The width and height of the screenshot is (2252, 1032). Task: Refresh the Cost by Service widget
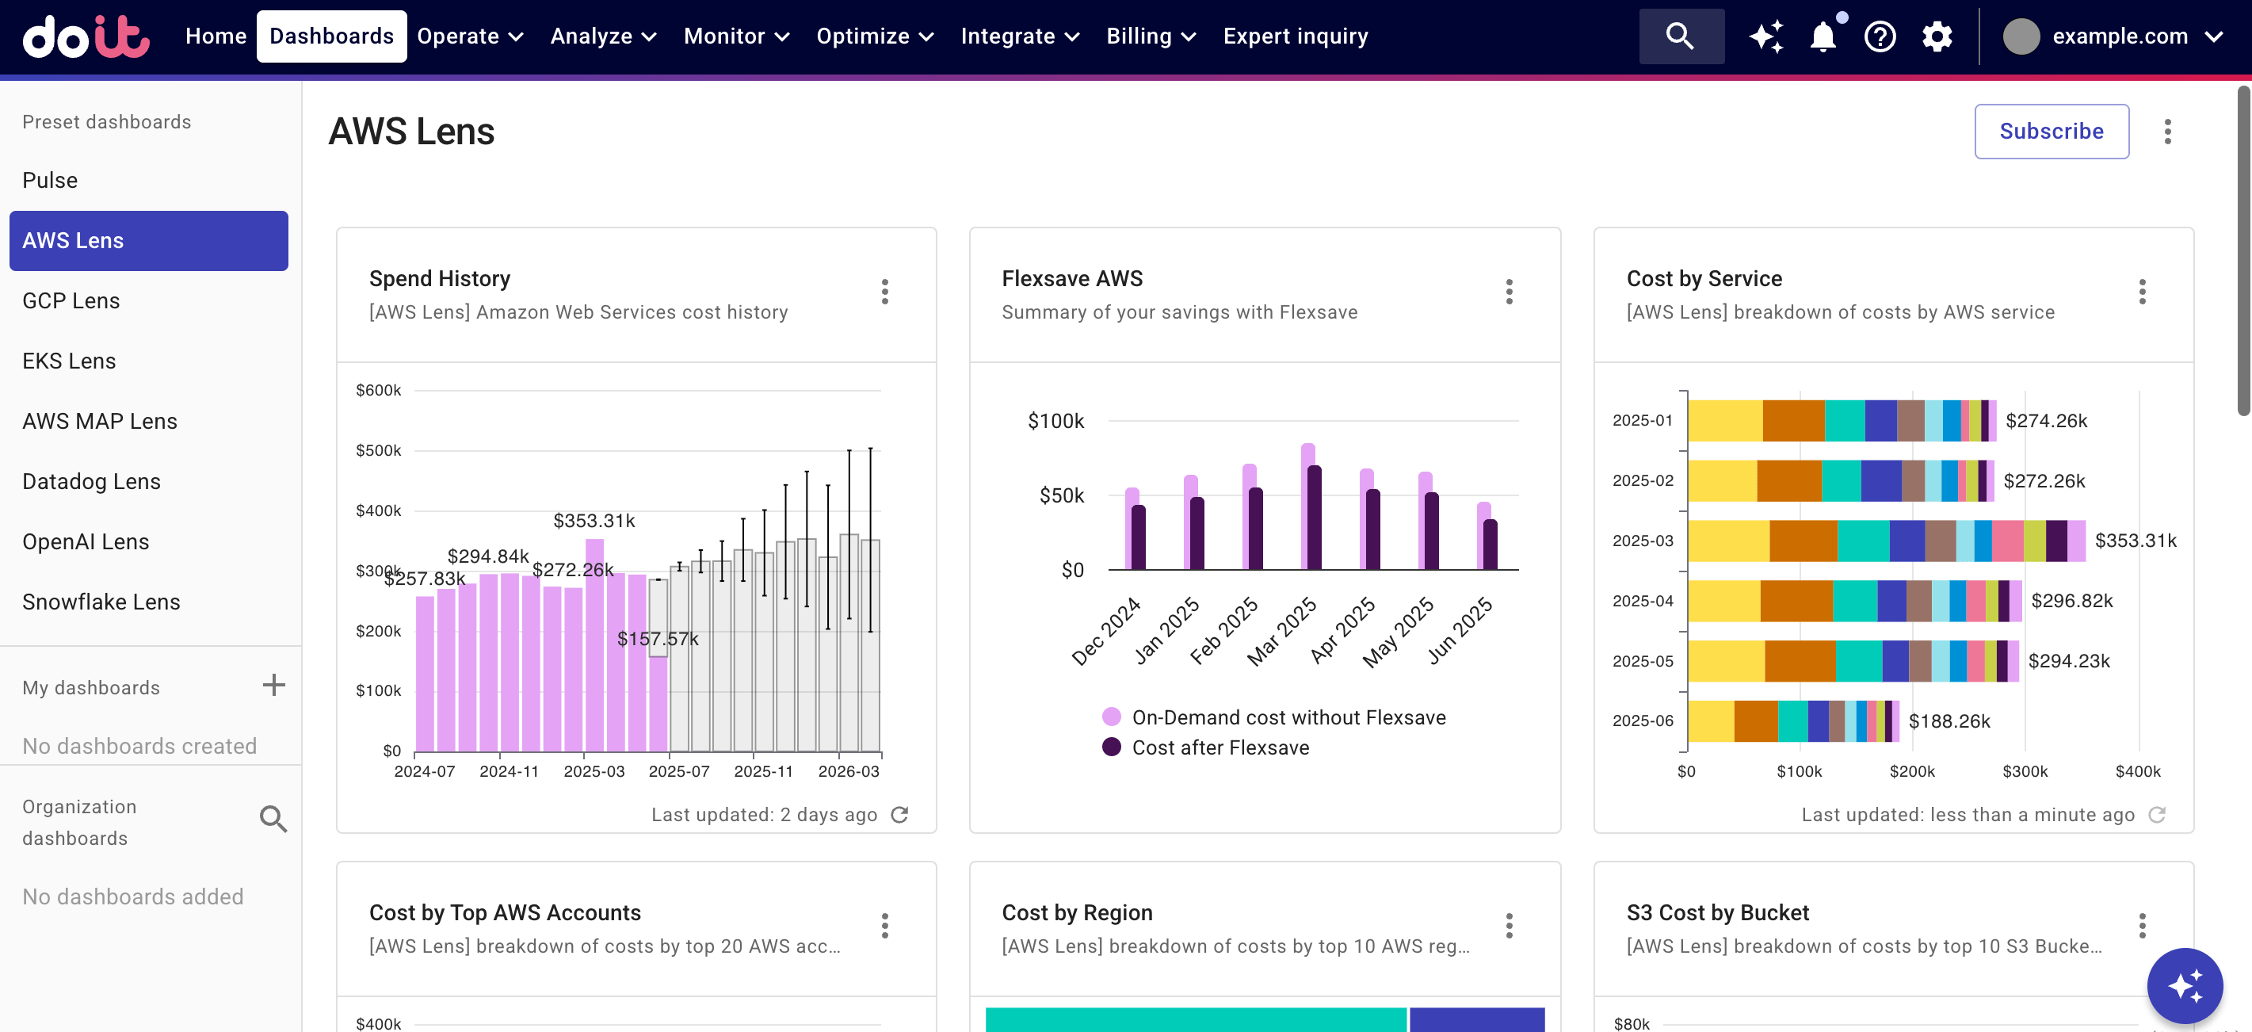(x=2157, y=814)
